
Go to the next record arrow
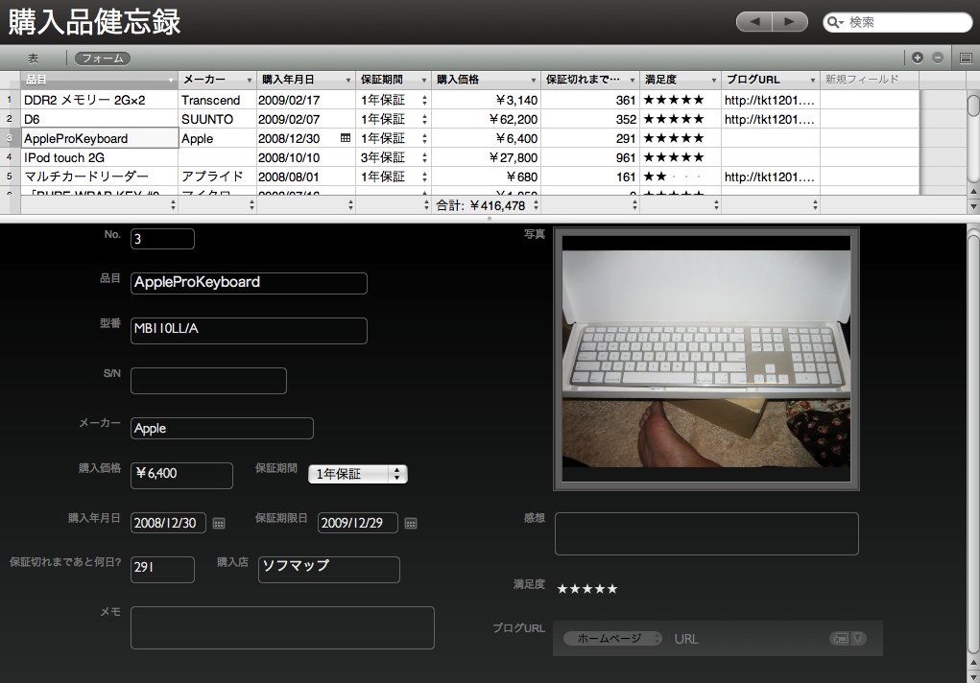790,22
